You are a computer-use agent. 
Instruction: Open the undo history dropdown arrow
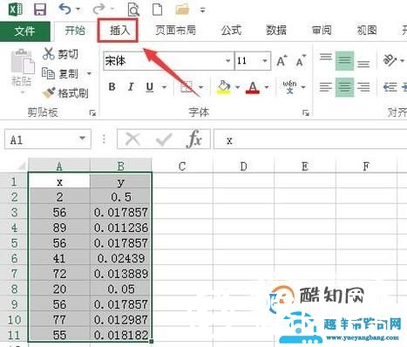pyautogui.click(x=78, y=9)
